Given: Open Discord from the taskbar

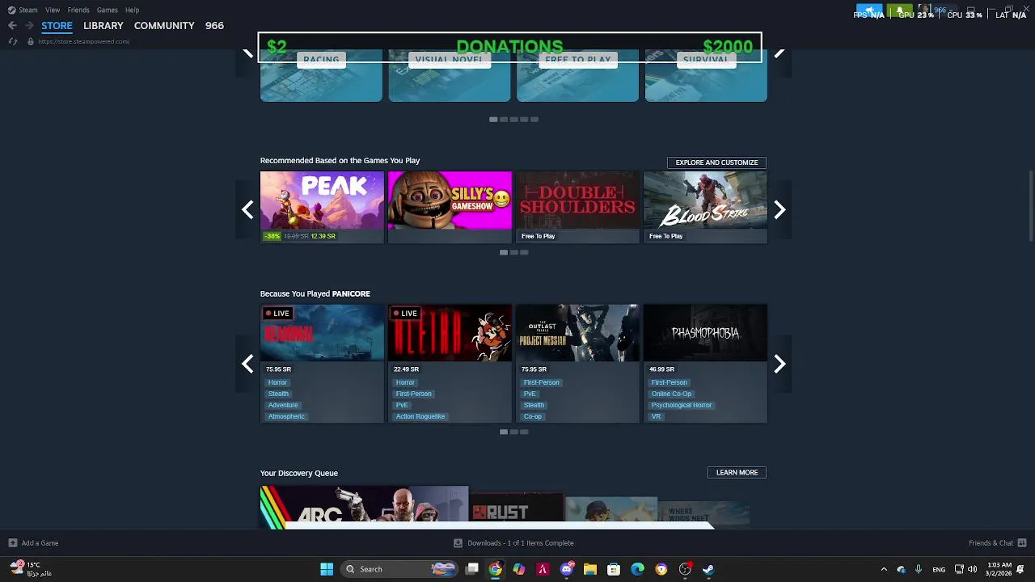Looking at the screenshot, I should (567, 569).
